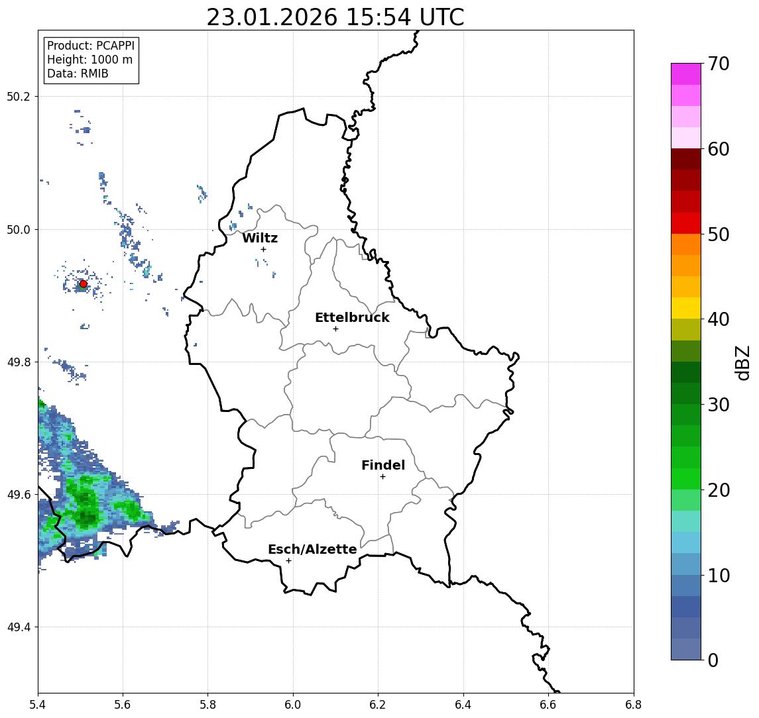
Task: Click the longitude tick label 5.4
Action: coord(38,705)
